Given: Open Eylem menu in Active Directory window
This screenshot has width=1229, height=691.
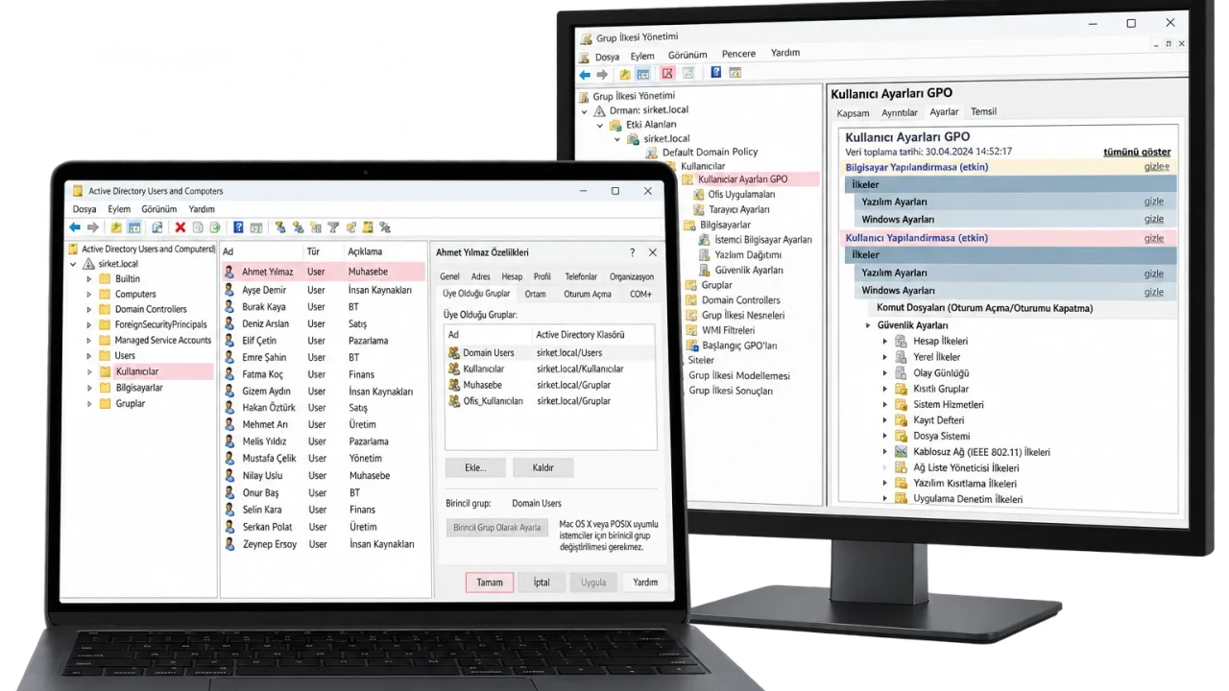Looking at the screenshot, I should pos(119,209).
